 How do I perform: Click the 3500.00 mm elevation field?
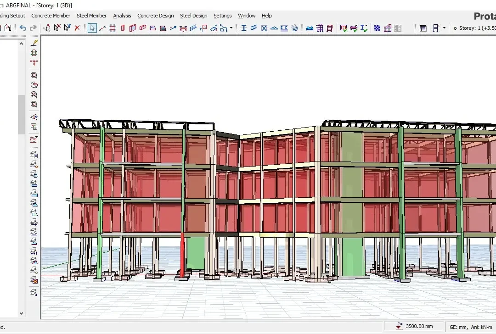click(414, 326)
